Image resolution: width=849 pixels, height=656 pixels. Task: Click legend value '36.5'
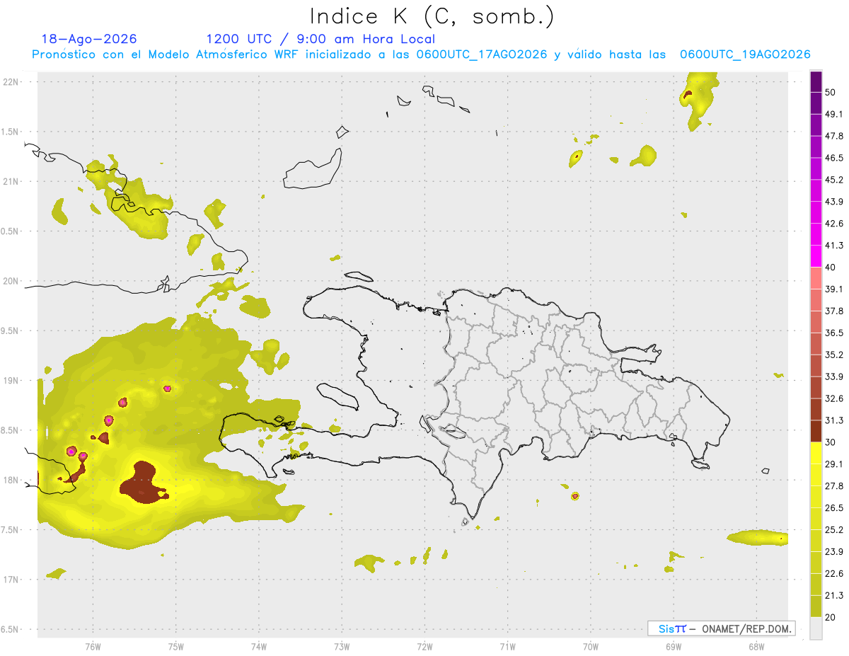[835, 333]
